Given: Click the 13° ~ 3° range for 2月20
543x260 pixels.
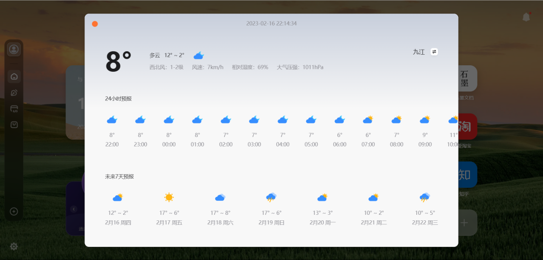Looking at the screenshot, I should pyautogui.click(x=322, y=213).
